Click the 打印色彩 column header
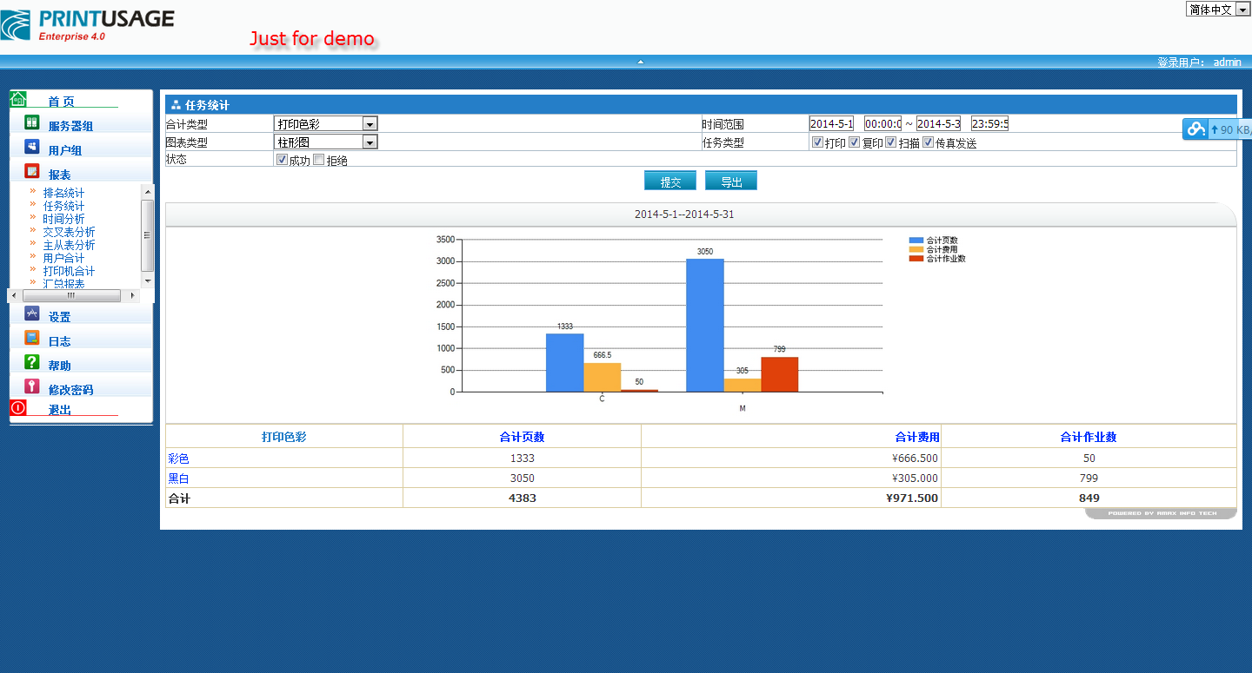The height and width of the screenshot is (673, 1252). point(284,437)
